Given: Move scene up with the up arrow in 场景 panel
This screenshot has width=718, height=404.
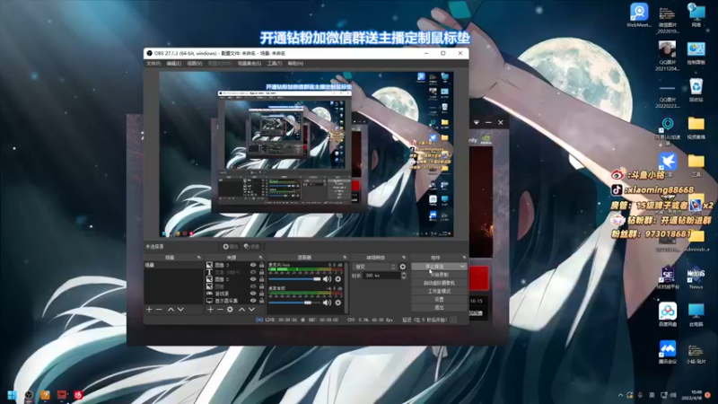Looking at the screenshot, I should pyautogui.click(x=171, y=310).
